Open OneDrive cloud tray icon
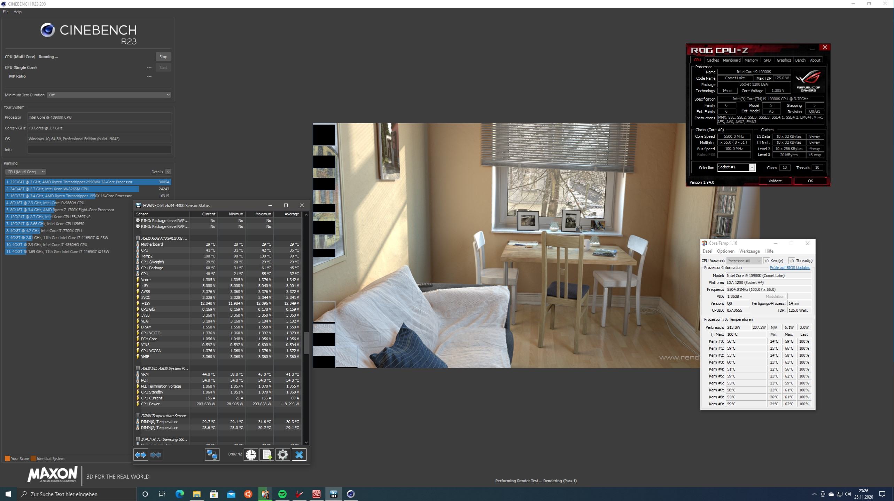 tap(831, 494)
